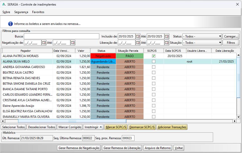Open the Segurança menu
Viewport: 242px width, 153px height.
[21, 12]
